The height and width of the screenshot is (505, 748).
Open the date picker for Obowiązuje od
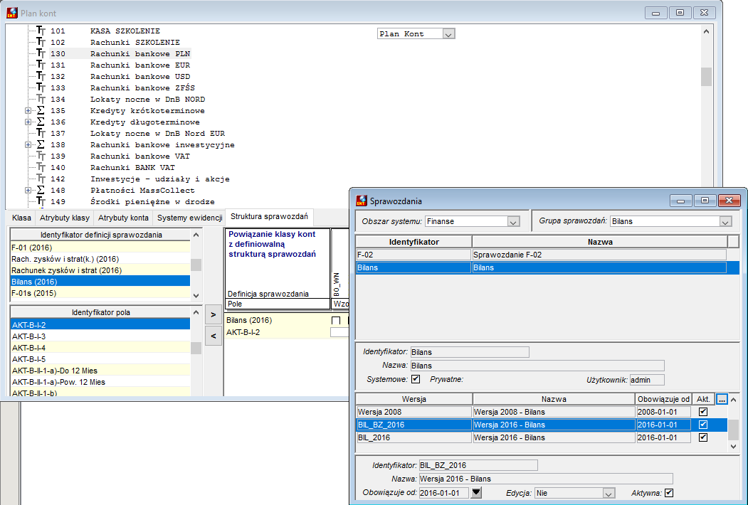pyautogui.click(x=476, y=493)
